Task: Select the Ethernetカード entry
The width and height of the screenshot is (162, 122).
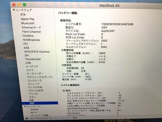Action: (31, 27)
